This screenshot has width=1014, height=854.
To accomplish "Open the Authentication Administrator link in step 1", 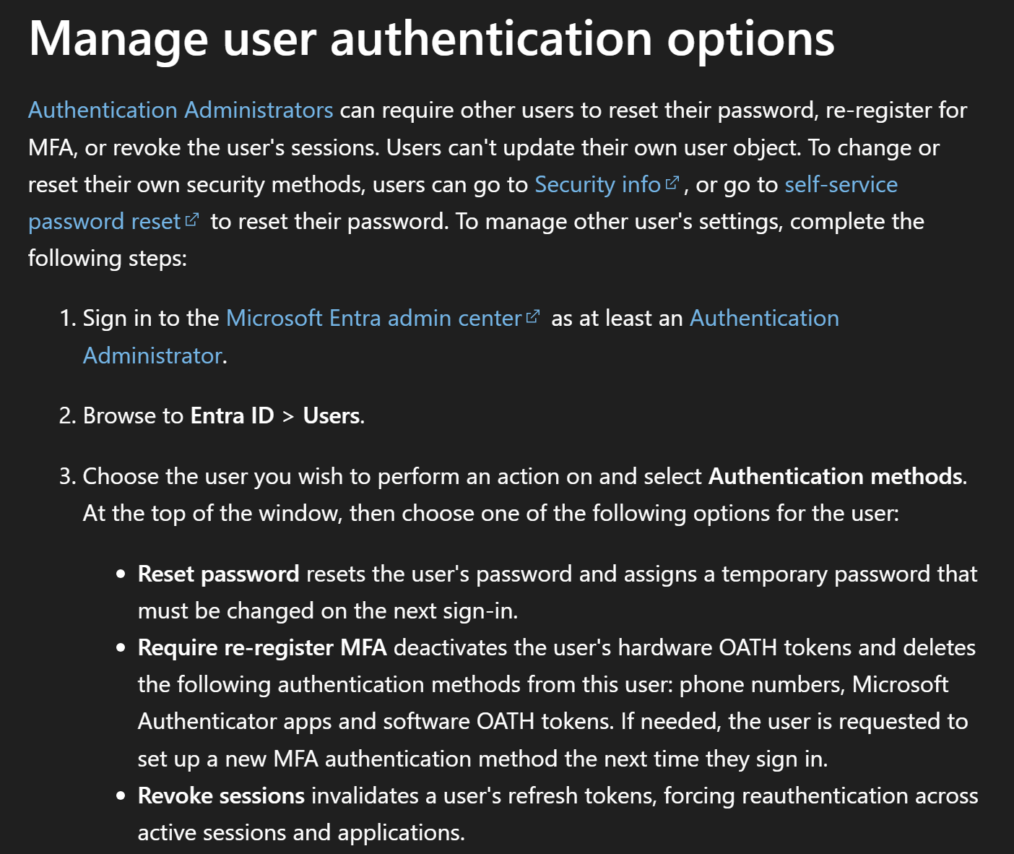I will pyautogui.click(x=461, y=337).
